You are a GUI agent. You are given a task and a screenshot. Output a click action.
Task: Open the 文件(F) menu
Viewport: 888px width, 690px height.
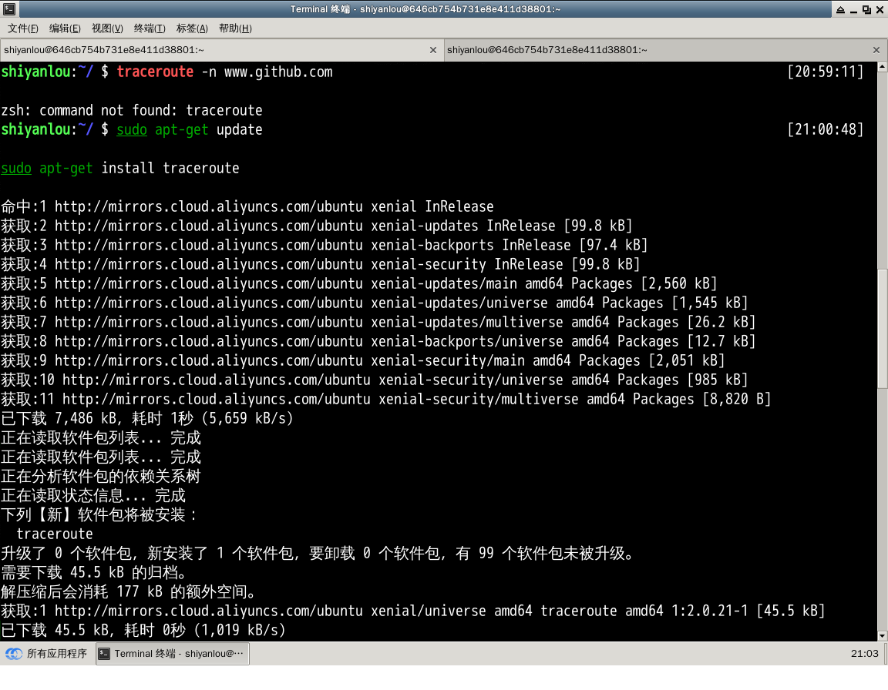[23, 28]
